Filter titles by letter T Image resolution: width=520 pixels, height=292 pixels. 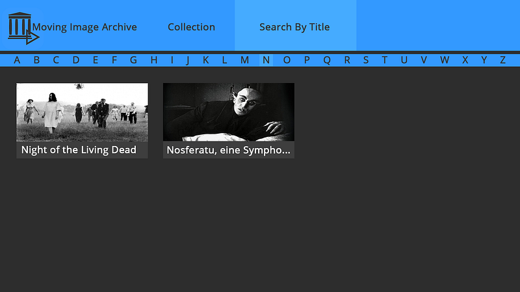click(x=384, y=60)
